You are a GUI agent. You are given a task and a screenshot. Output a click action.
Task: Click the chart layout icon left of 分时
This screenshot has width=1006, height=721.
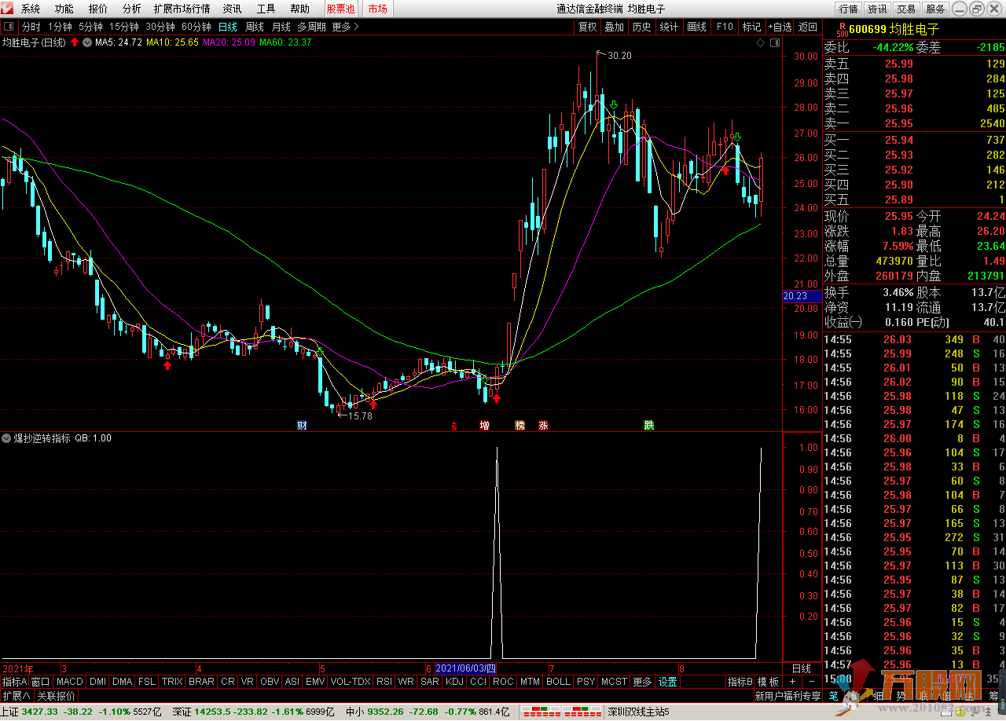[9, 27]
